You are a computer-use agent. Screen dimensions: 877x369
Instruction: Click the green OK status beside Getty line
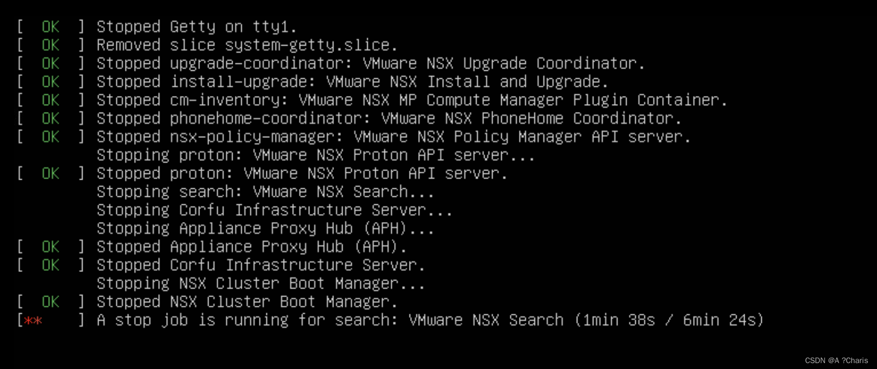point(51,27)
